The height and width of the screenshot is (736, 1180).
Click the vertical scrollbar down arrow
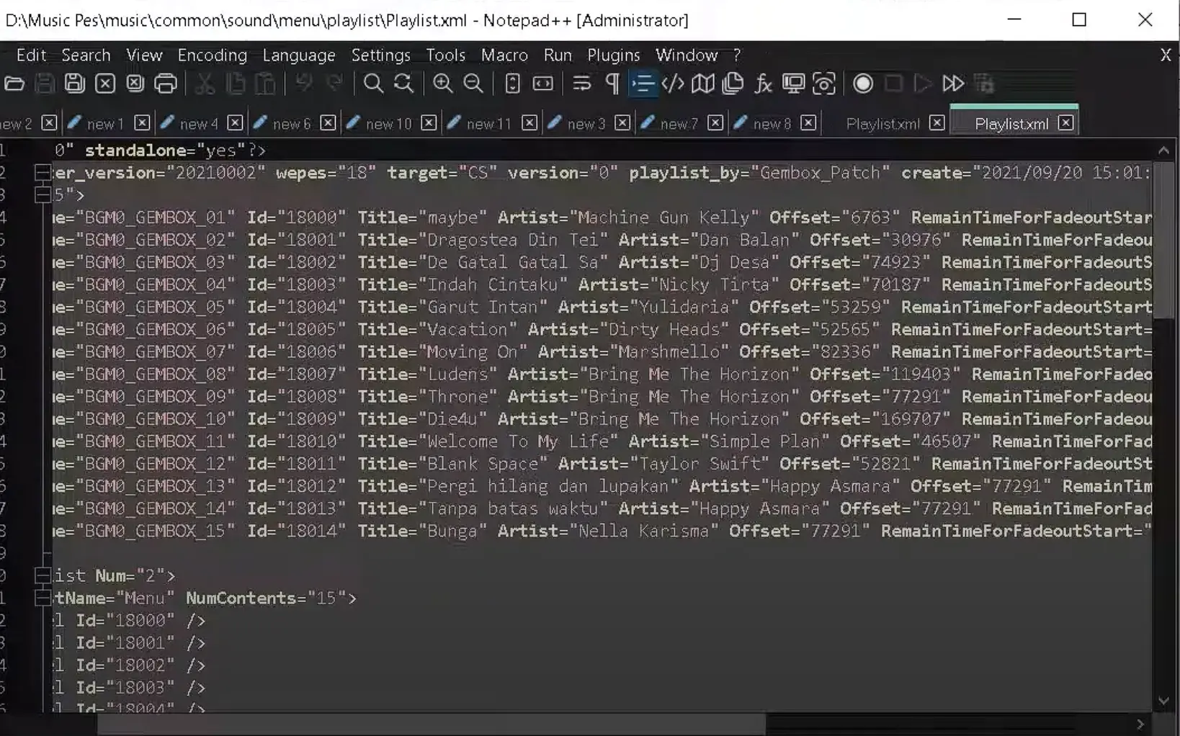click(1163, 701)
